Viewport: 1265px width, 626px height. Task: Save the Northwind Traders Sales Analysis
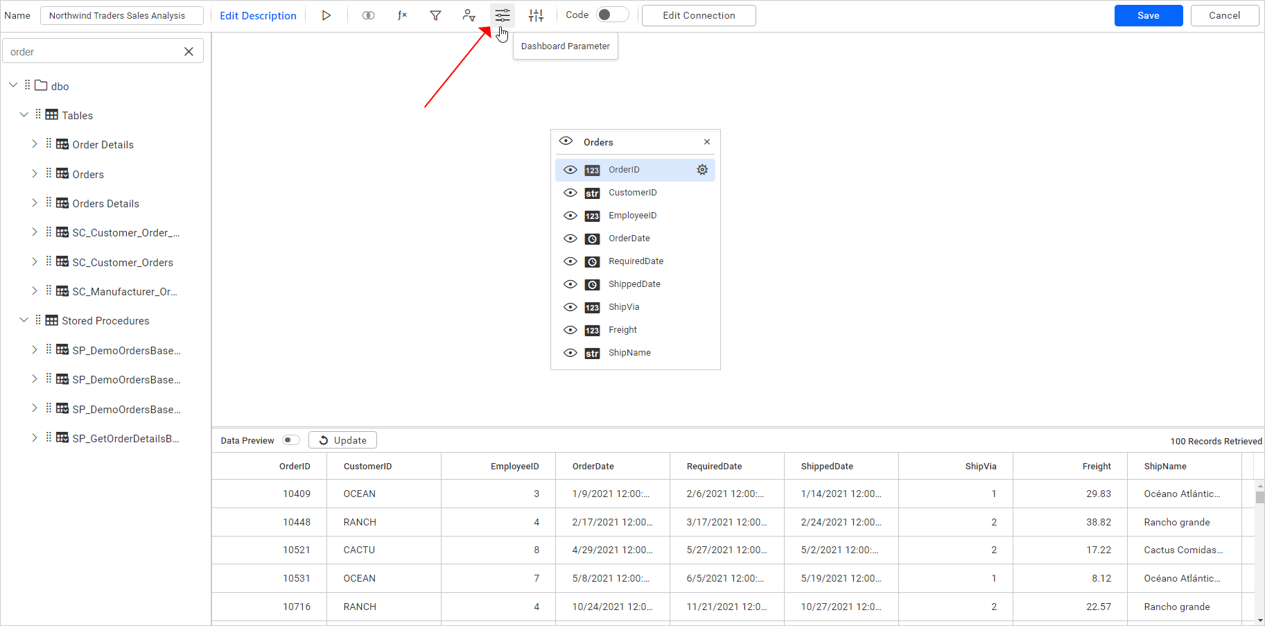point(1148,15)
